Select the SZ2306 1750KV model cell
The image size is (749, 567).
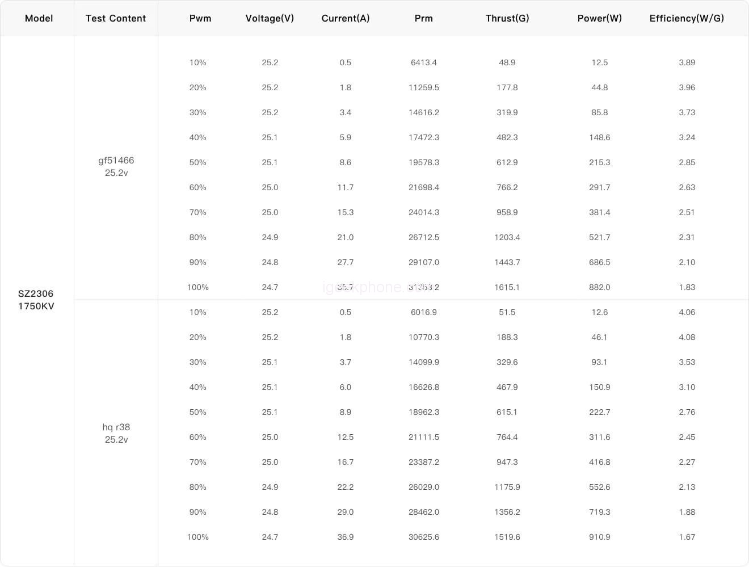pos(36,300)
